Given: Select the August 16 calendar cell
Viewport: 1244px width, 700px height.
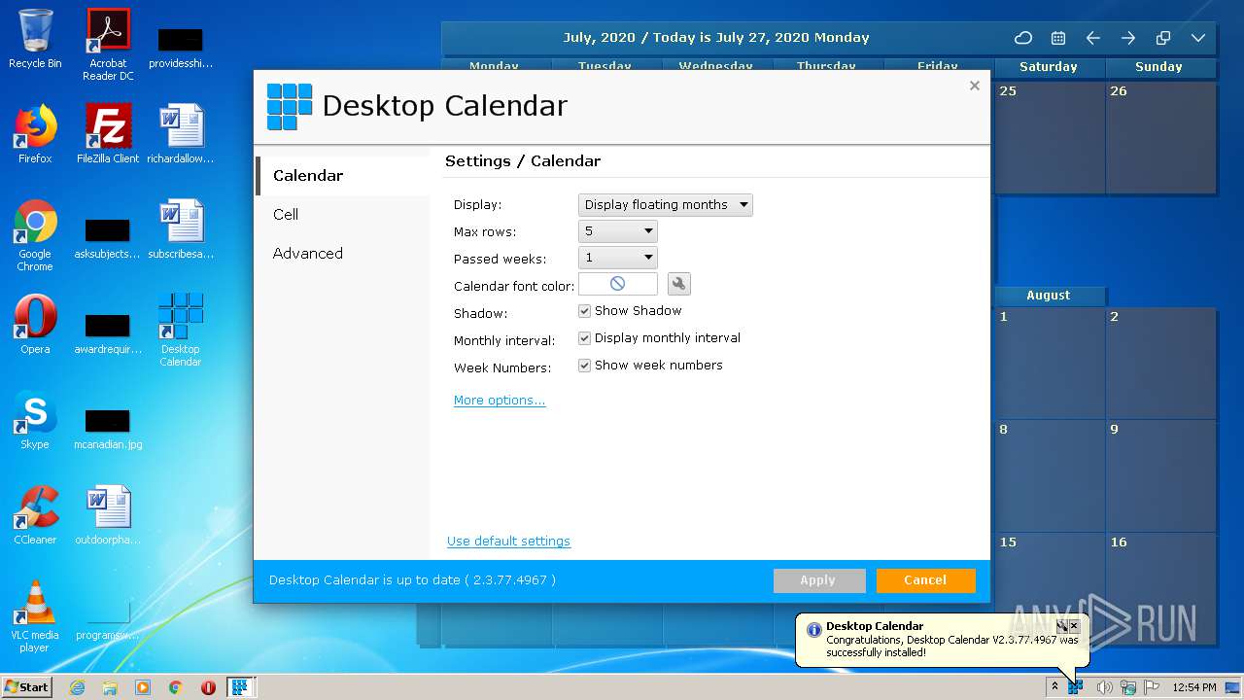Looking at the screenshot, I should 1160,589.
